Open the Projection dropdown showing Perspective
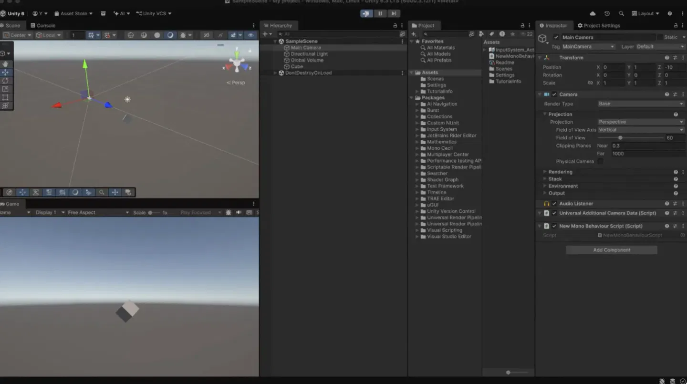The image size is (687, 384). tap(641, 122)
